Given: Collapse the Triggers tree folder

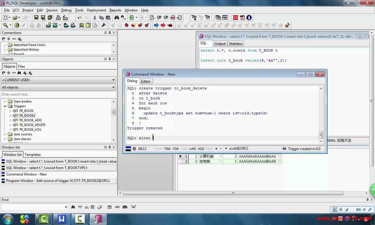Looking at the screenshot, I should 5,106.
